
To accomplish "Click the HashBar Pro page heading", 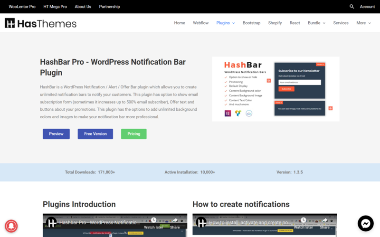I will pyautogui.click(x=113, y=67).
